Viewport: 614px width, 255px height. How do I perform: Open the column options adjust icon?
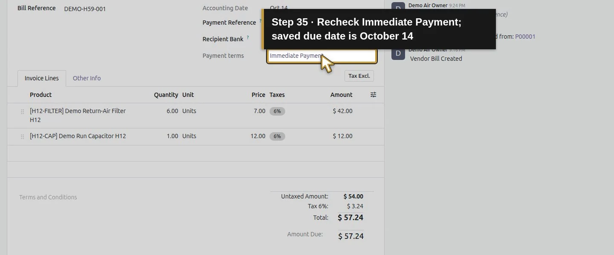coord(373,95)
